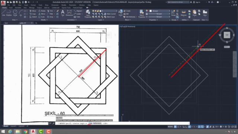Switch to the Manage ribbon tab
The width and height of the screenshot is (238, 134).
click(x=32, y=7)
